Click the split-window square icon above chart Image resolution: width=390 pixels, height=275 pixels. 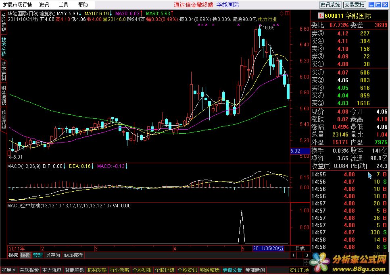point(287,13)
